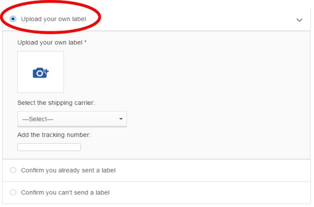Select 'Confirm you already sent a label' radio button
The width and height of the screenshot is (314, 207).
[13, 170]
